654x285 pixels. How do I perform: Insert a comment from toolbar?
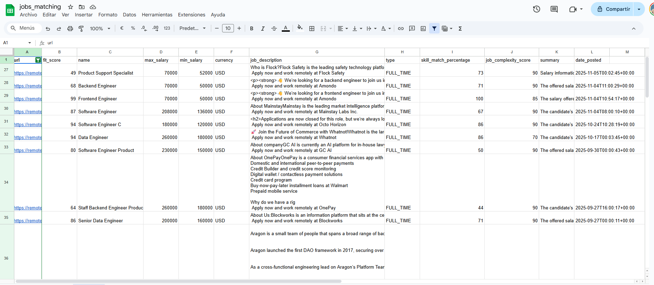click(x=412, y=29)
